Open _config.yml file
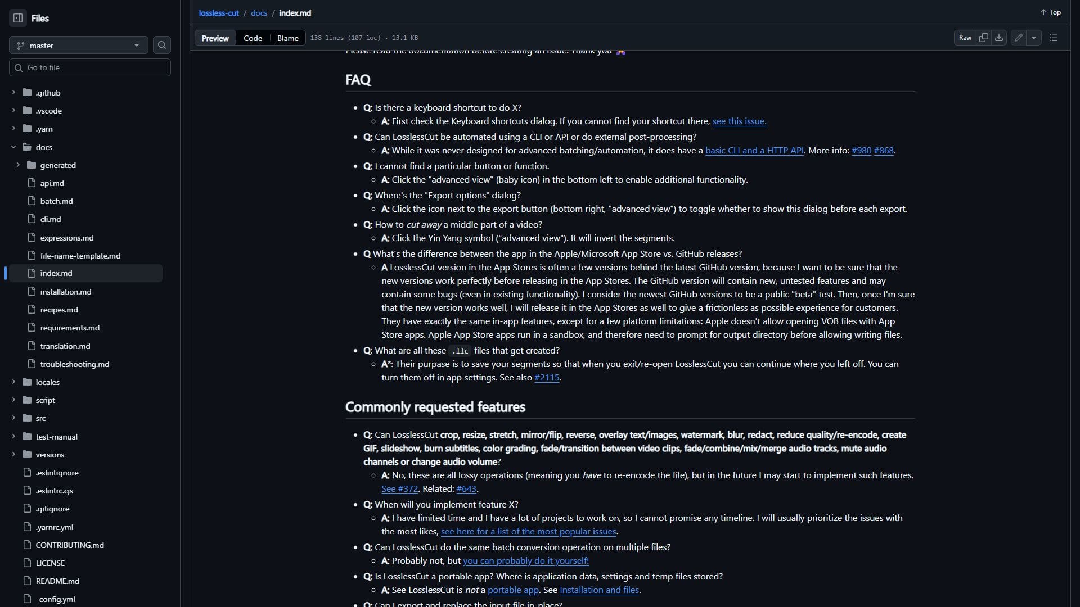Screen dimensions: 1080x607 coord(55,599)
